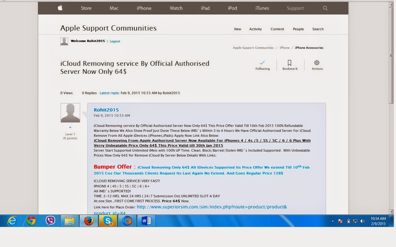This screenshot has height=247, width=396.
Task: Click the red Bumper Offer text
Action: point(113,167)
